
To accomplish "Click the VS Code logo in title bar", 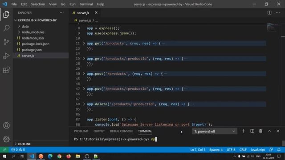I will 5,4.
